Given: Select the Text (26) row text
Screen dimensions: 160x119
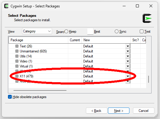Looking at the screenshot, I should pos(26,46).
